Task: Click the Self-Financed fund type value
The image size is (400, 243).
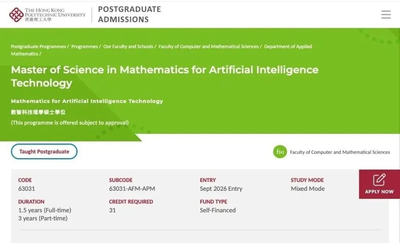Action: [x=218, y=210]
